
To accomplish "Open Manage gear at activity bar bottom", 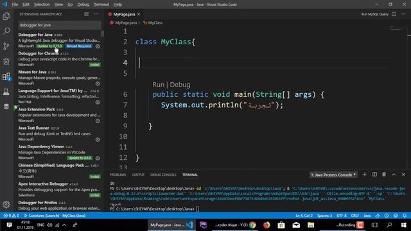I will (x=6, y=205).
